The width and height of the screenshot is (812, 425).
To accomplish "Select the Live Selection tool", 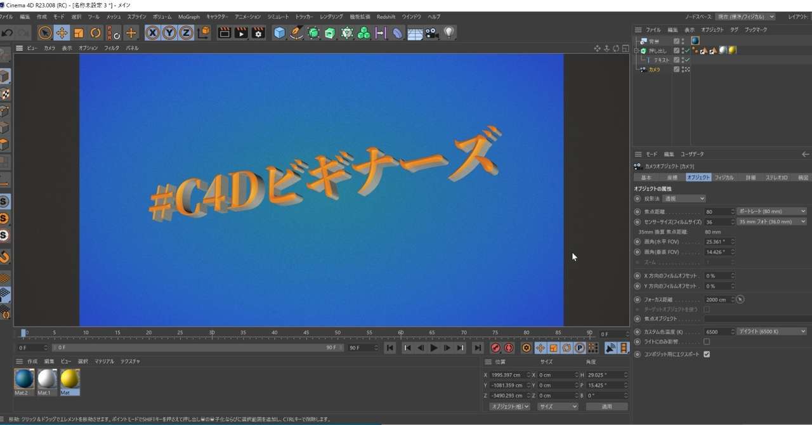I will tap(45, 33).
